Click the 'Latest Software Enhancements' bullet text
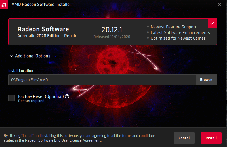227x147 pixels. pyautogui.click(x=180, y=33)
